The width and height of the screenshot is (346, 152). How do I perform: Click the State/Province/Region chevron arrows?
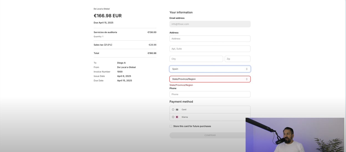click(247, 79)
